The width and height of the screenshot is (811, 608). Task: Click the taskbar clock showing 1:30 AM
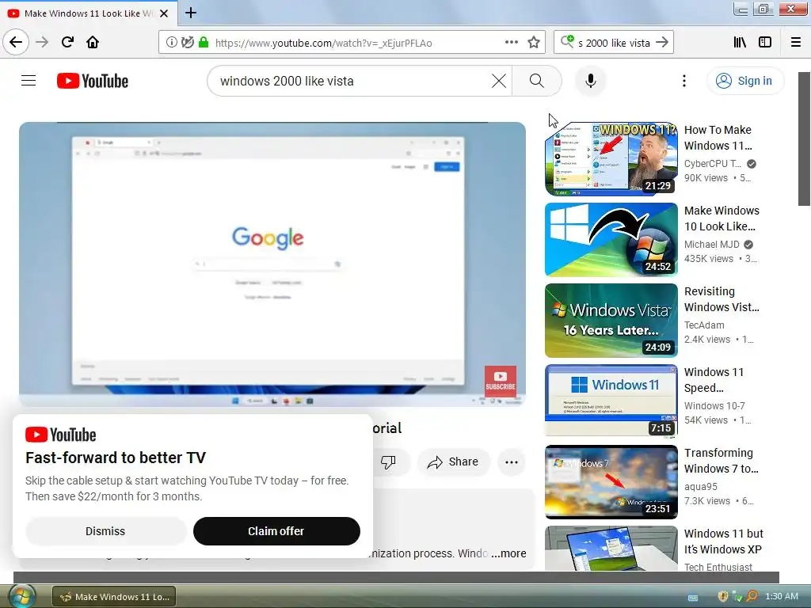point(782,596)
